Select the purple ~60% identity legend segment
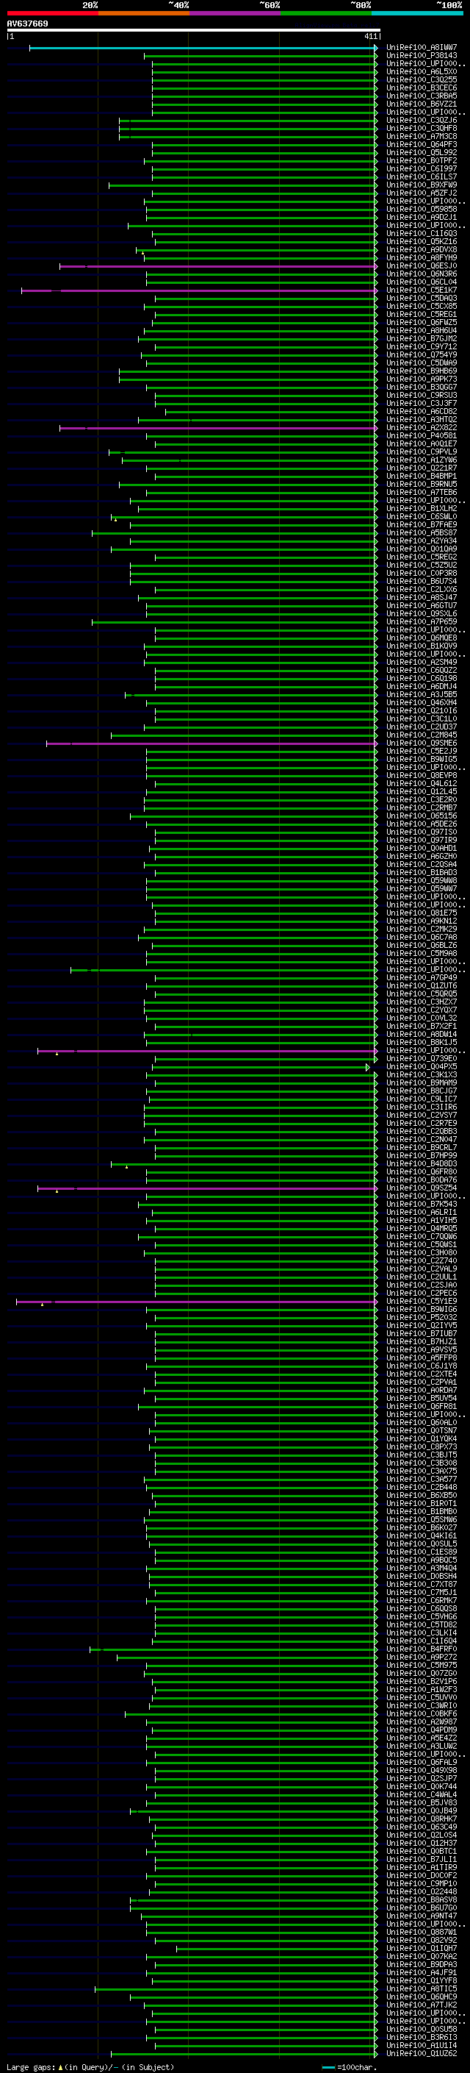 tap(234, 13)
